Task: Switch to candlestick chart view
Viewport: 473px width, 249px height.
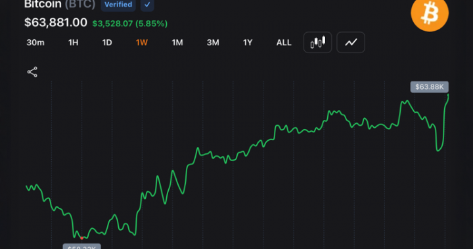Action: [318, 43]
